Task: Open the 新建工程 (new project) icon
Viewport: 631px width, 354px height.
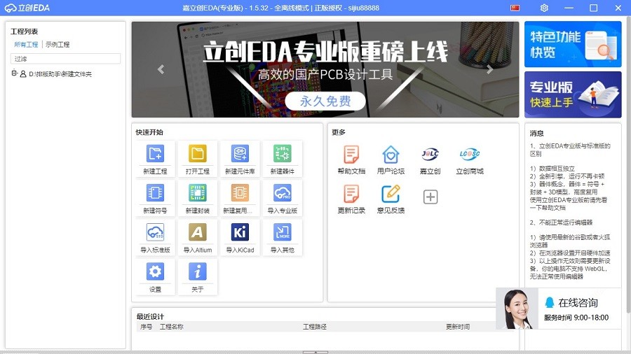Action: pos(155,154)
